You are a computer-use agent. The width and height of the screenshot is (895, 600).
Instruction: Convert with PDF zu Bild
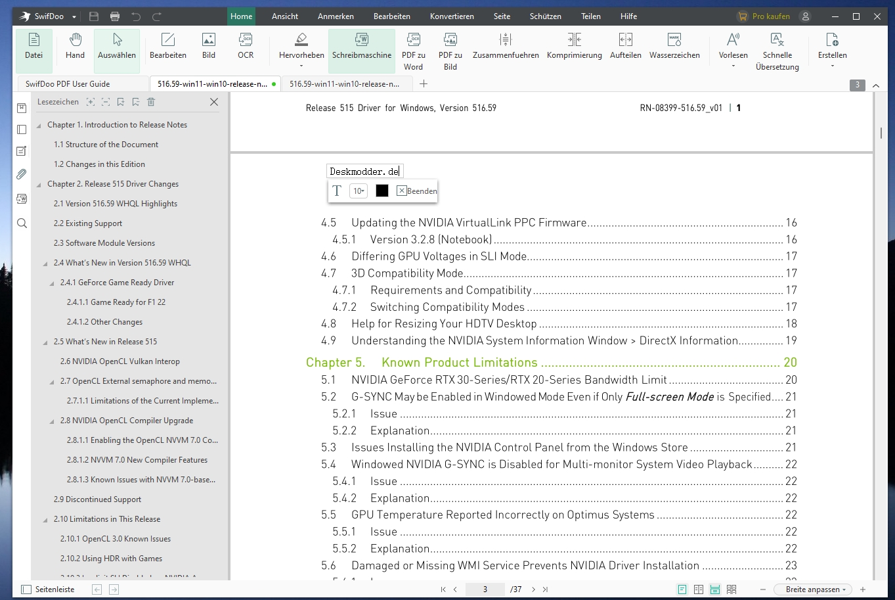[x=450, y=51]
